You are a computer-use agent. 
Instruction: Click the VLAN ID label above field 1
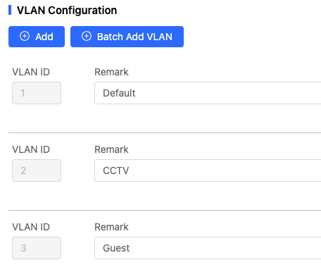[31, 72]
